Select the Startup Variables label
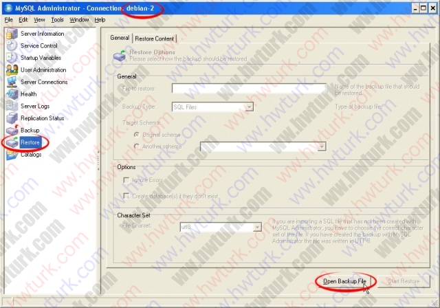This screenshot has height=308, width=440. tap(41, 58)
